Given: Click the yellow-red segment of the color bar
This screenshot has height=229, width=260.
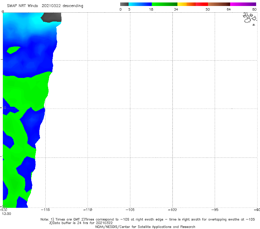Looking at the screenshot, I should tap(193, 4).
